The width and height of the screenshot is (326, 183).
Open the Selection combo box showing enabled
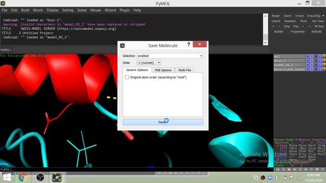[170, 56]
